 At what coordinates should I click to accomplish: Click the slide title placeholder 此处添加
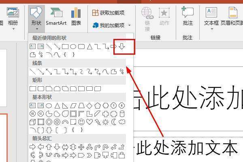pos(188,99)
